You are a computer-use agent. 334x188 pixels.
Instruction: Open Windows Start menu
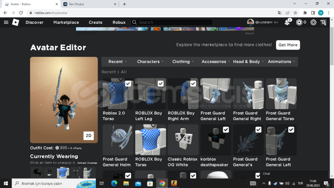pyautogui.click(x=6, y=184)
